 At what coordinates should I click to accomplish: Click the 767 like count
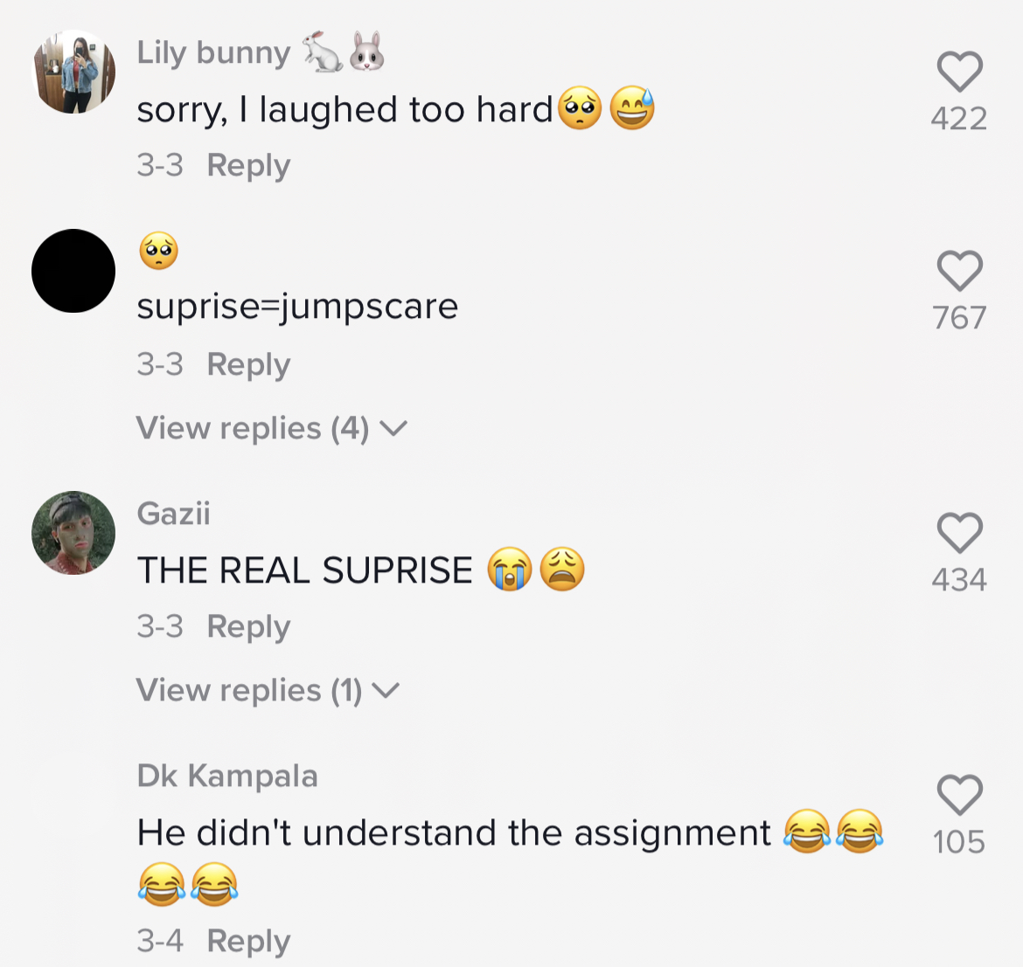click(x=959, y=318)
